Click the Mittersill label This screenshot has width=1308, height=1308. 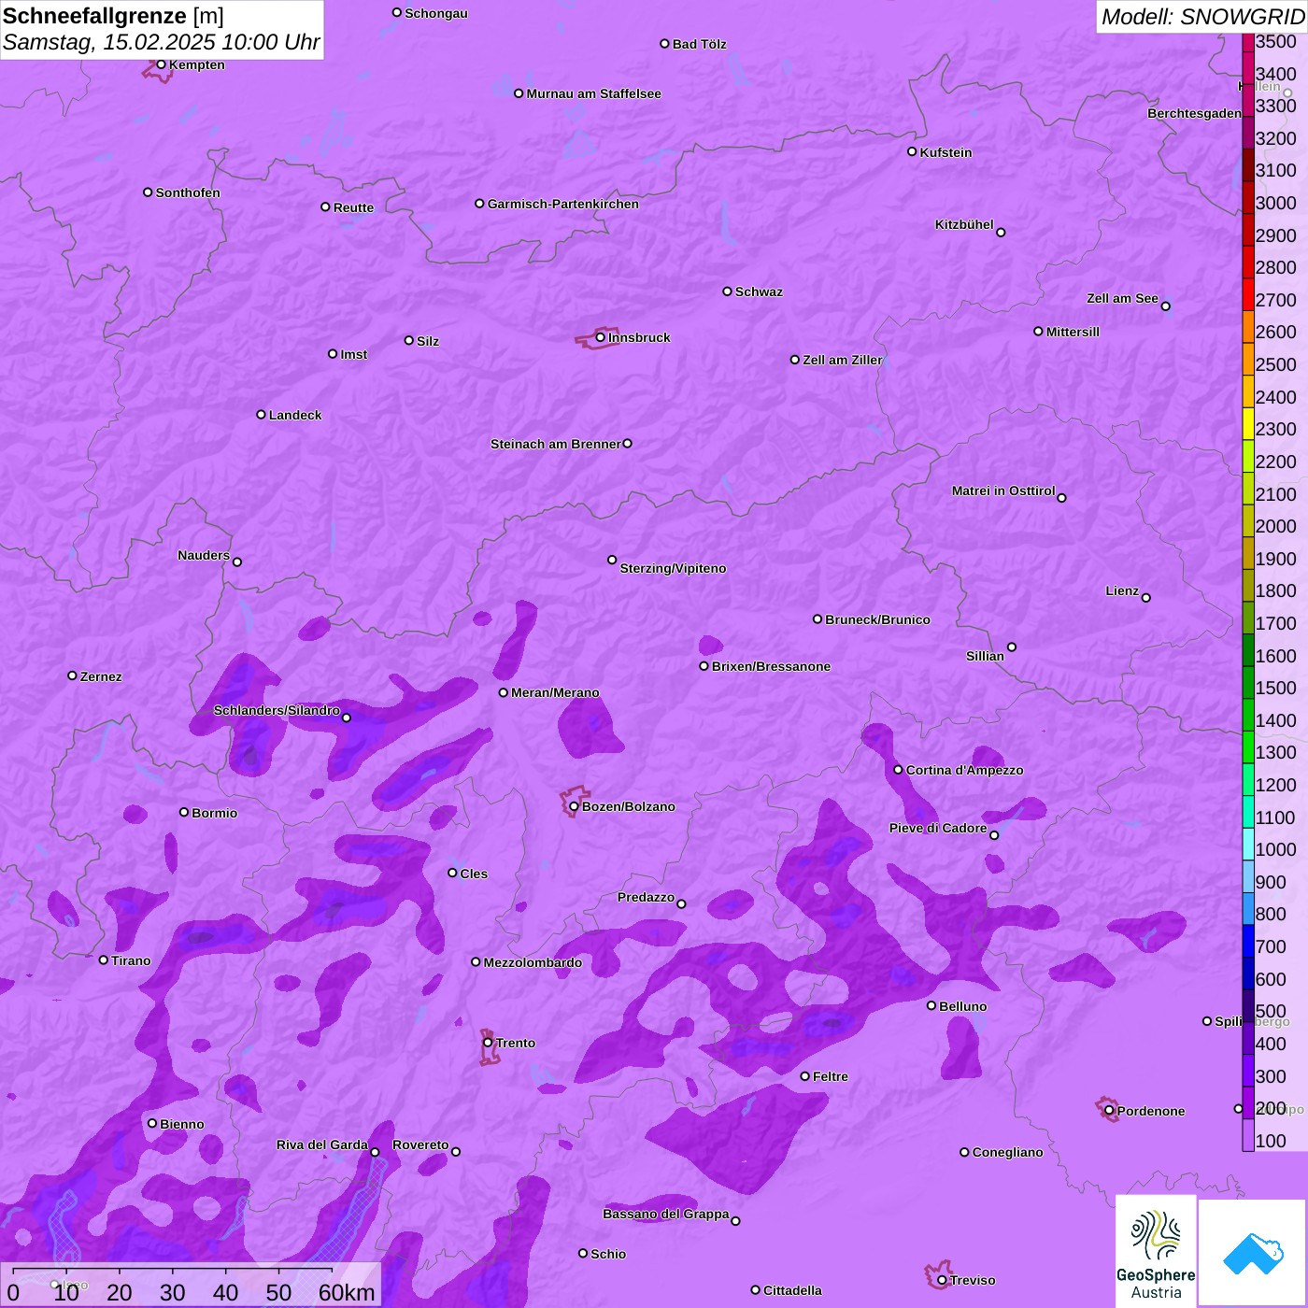(1073, 332)
